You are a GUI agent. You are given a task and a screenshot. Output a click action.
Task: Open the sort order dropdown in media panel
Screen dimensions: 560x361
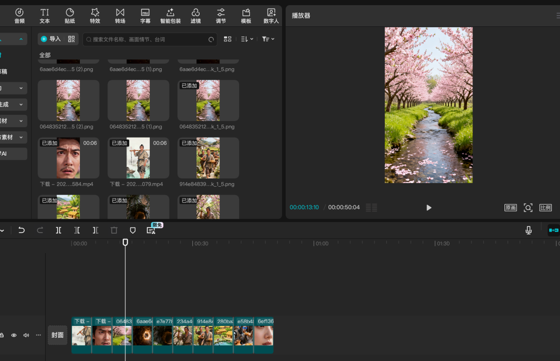[247, 39]
